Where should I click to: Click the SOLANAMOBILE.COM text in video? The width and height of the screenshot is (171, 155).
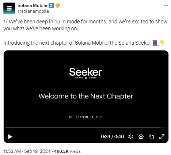pyautogui.click(x=86, y=117)
